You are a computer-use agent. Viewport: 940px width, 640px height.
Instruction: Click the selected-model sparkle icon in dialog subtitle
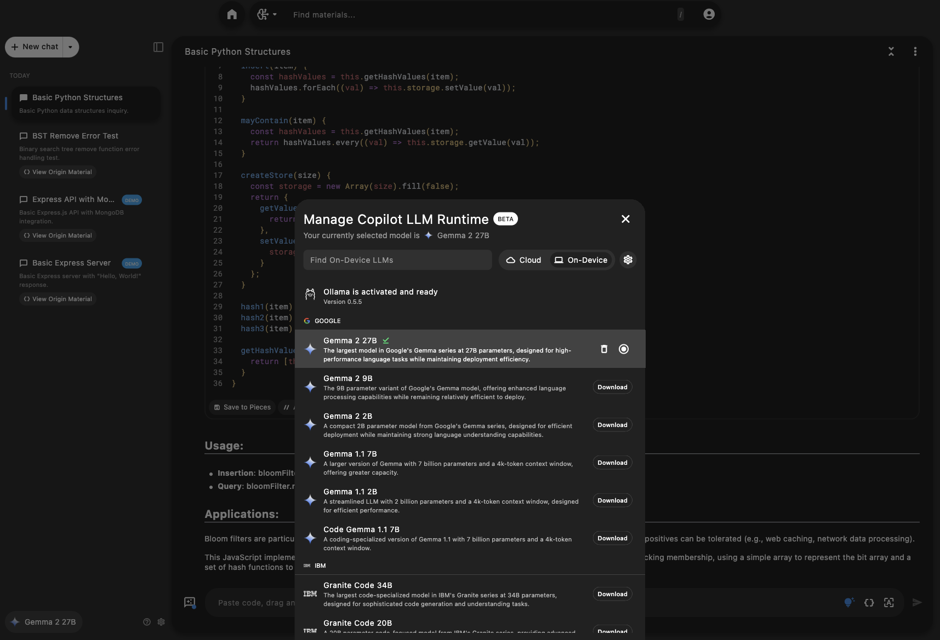pyautogui.click(x=429, y=235)
